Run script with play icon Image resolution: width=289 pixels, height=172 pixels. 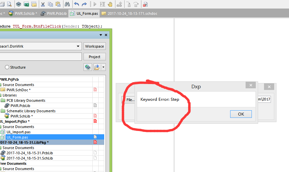[x=95, y=4]
